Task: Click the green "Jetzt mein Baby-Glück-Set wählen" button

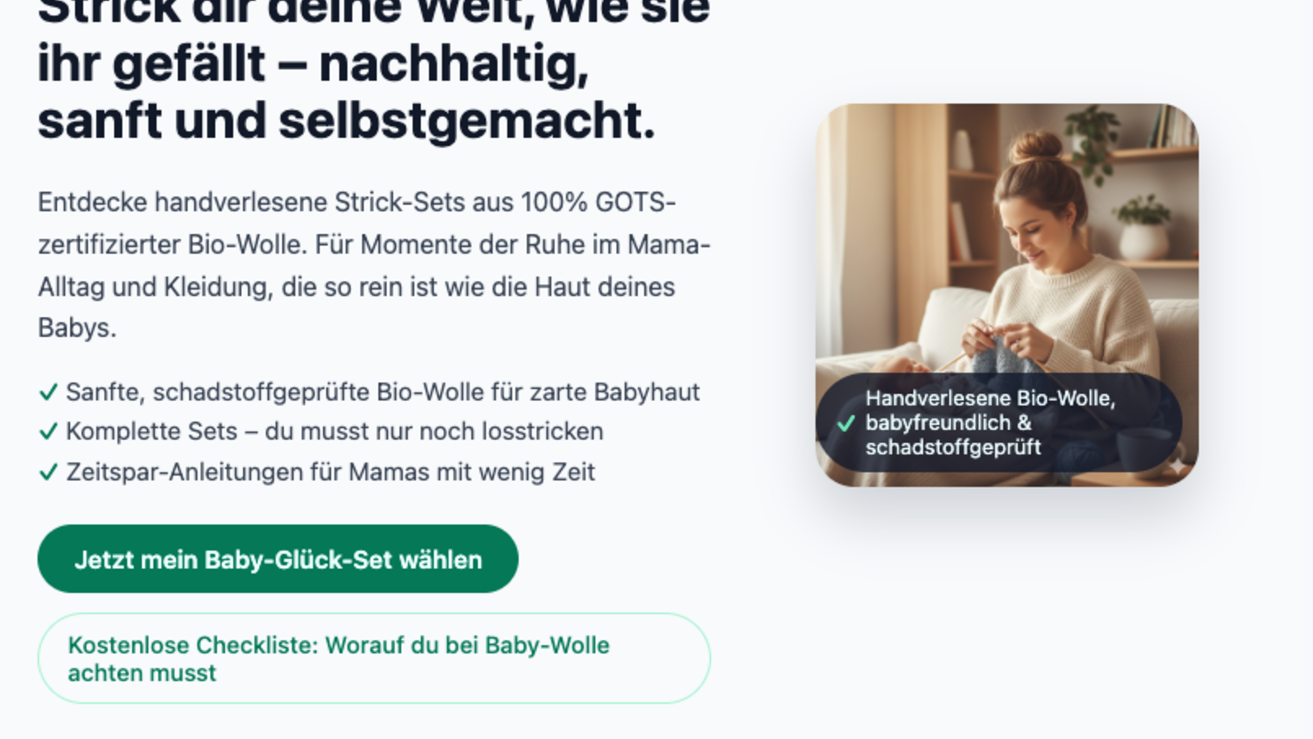Action: (x=278, y=559)
